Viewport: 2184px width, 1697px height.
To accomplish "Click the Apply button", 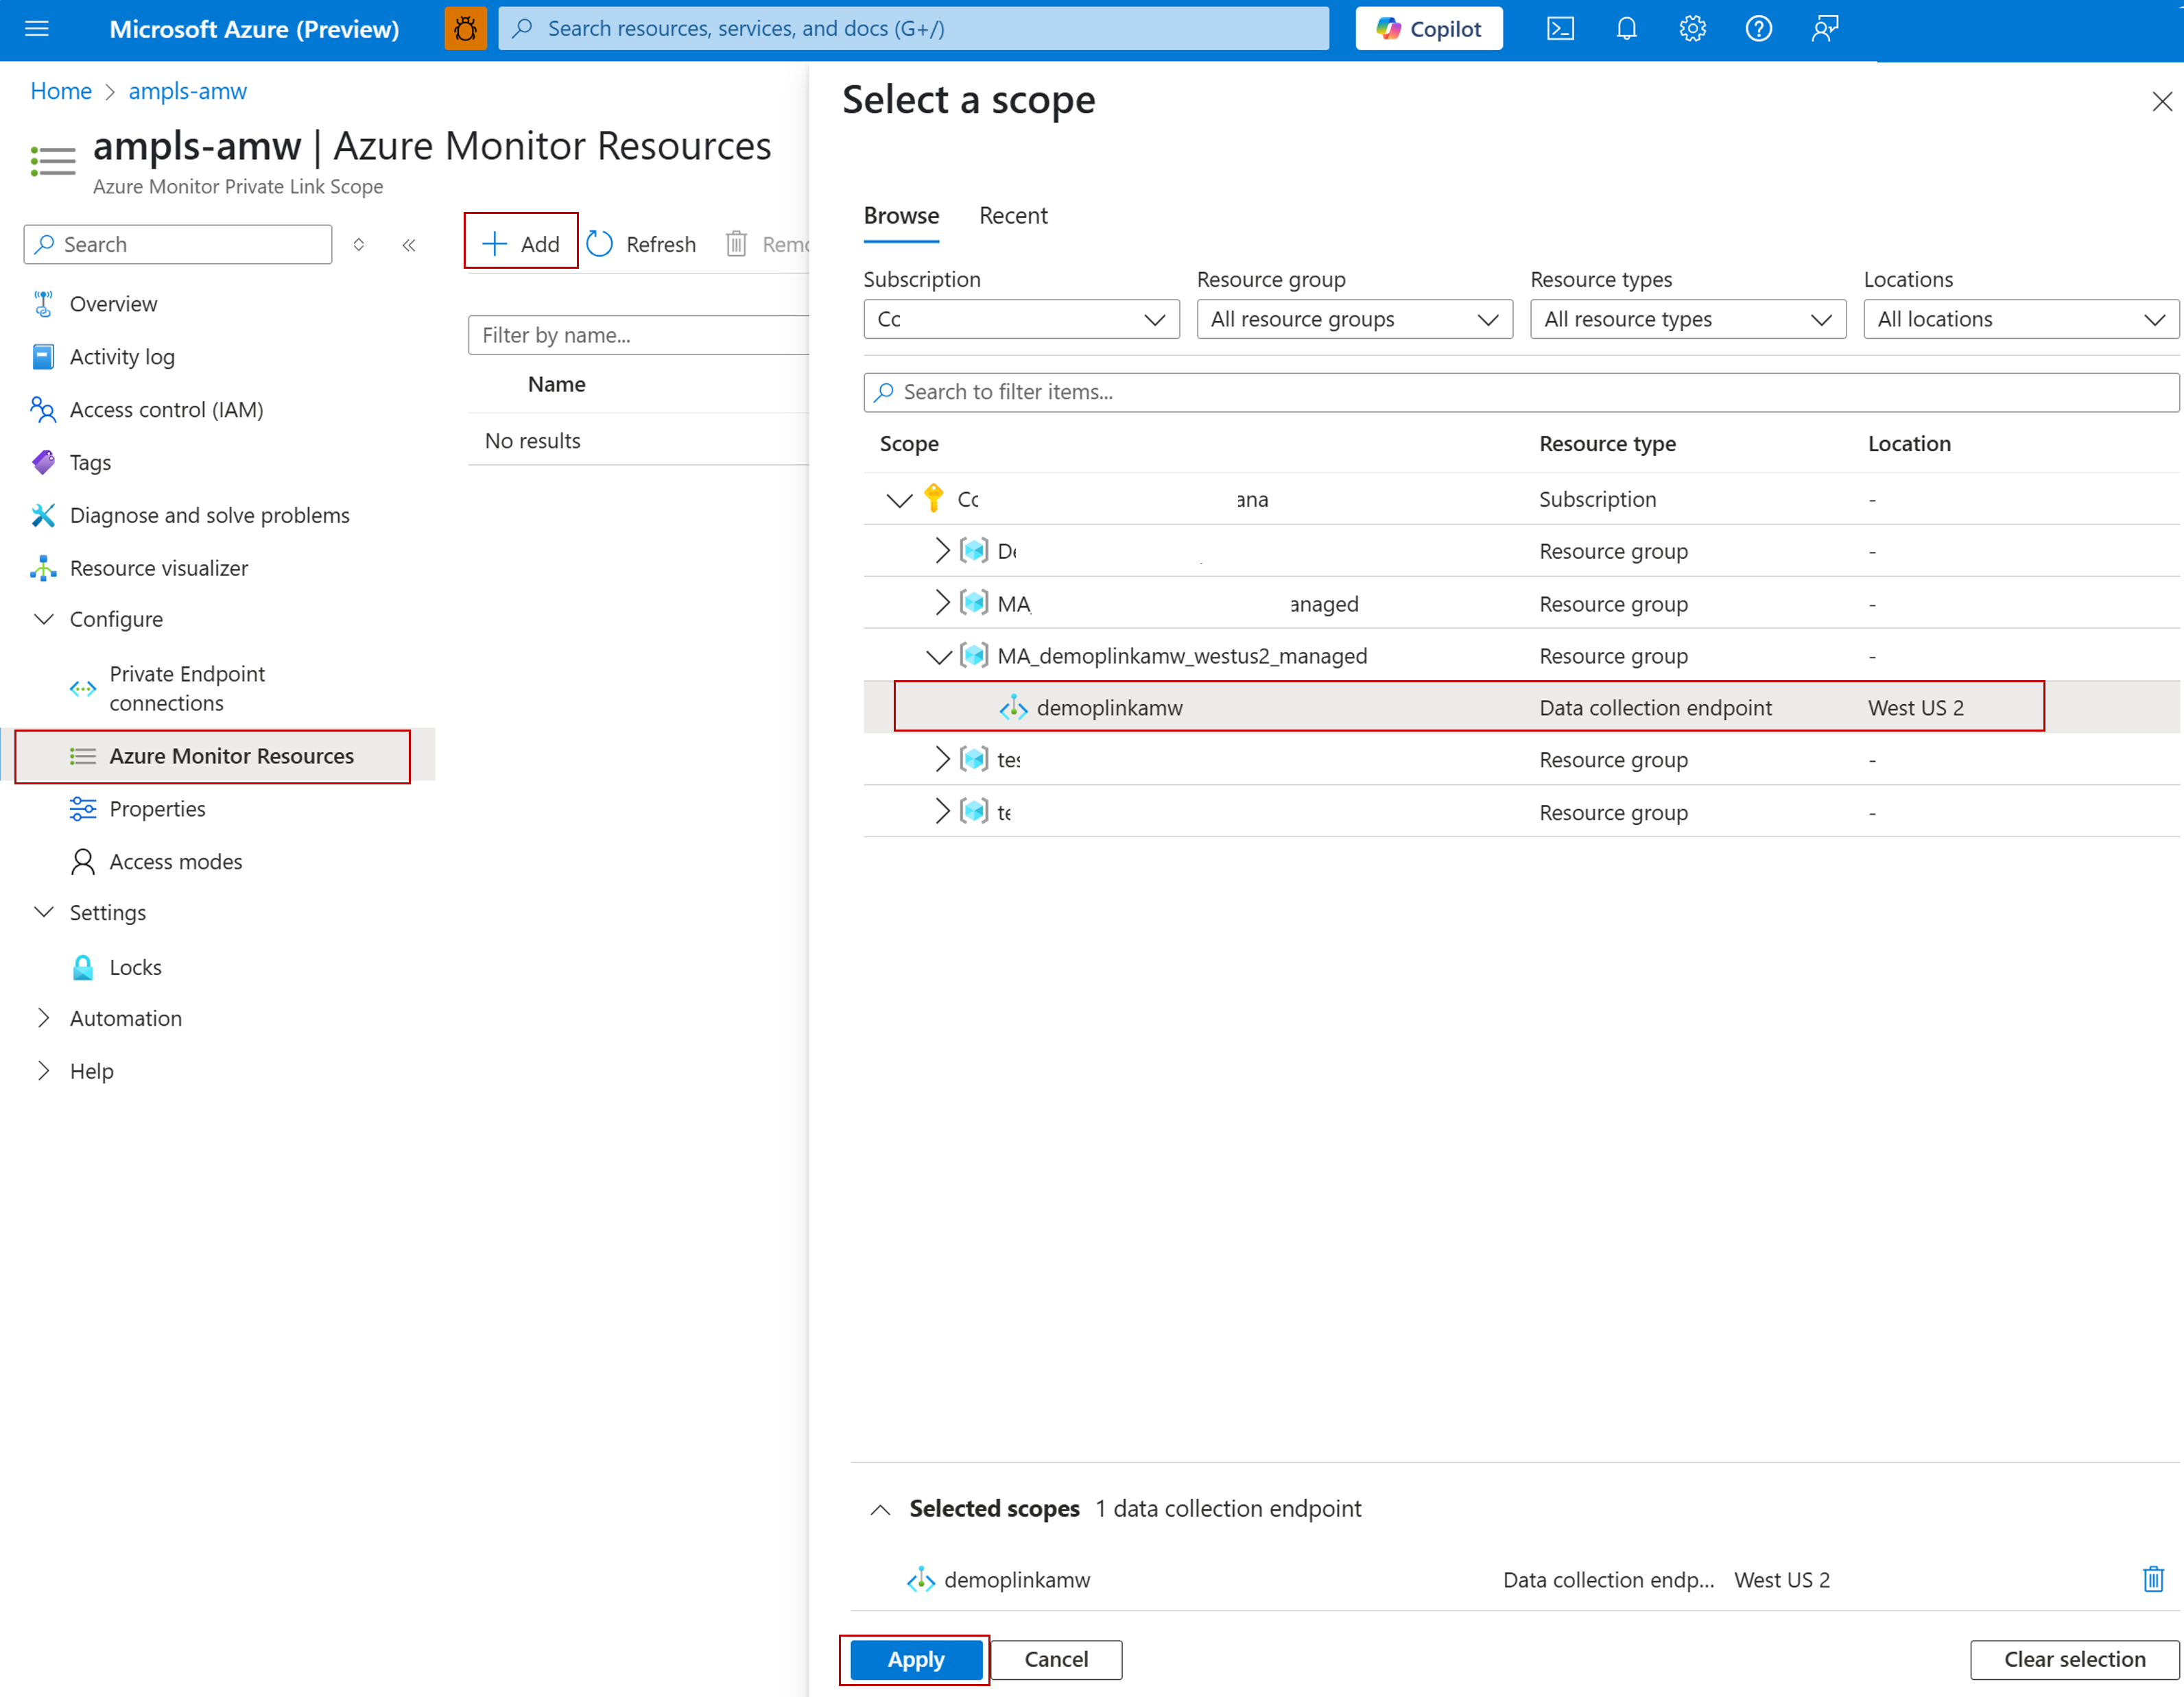I will [915, 1659].
